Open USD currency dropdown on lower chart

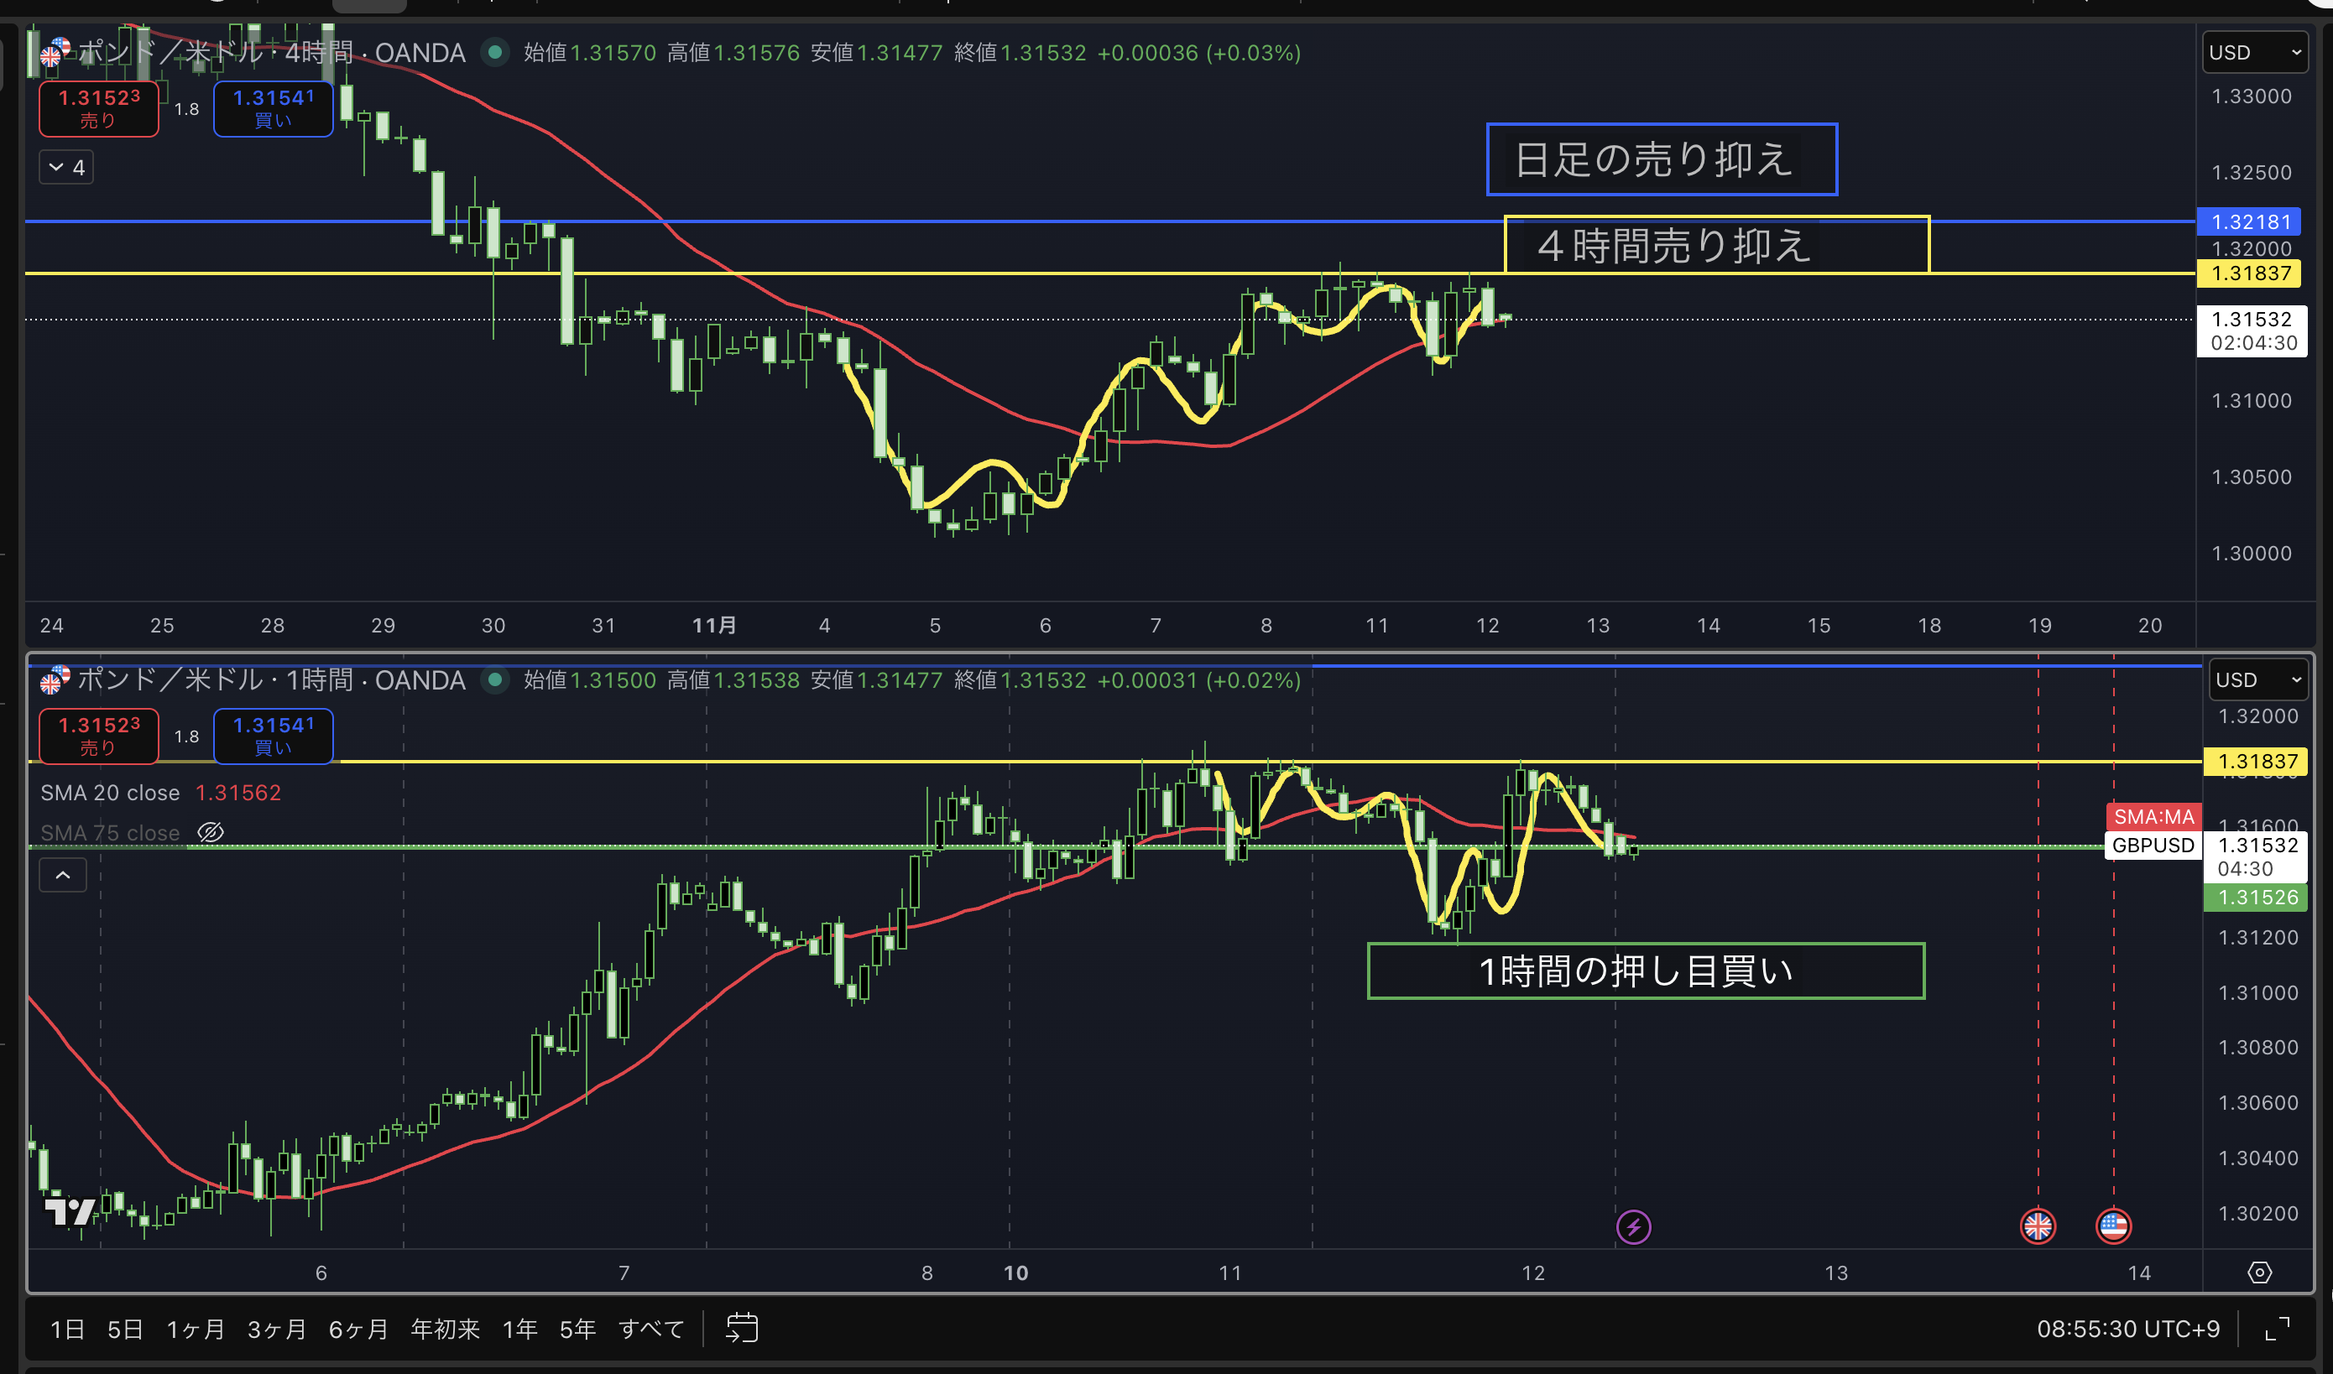[2258, 680]
